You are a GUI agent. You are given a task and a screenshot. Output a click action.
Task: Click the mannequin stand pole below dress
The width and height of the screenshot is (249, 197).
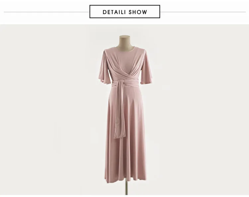click(x=126, y=189)
